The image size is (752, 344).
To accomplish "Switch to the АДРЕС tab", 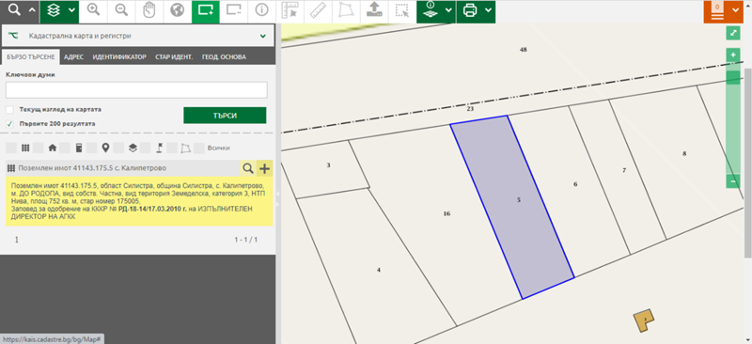I will point(73,56).
